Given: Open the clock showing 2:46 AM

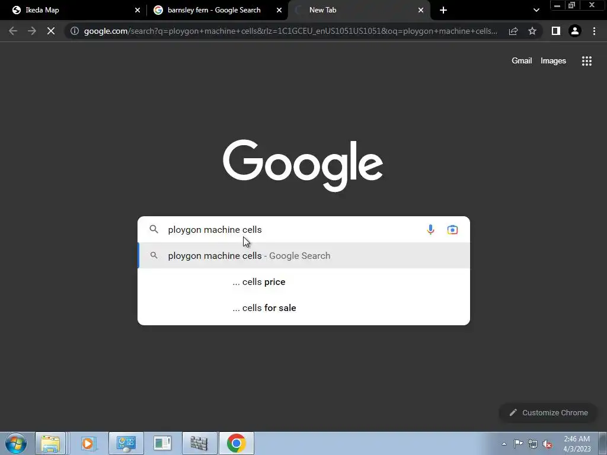Looking at the screenshot, I should (576, 443).
